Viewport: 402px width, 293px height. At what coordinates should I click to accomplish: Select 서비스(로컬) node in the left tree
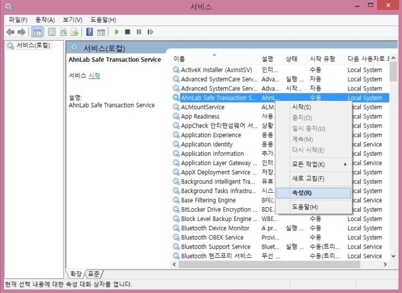29,46
